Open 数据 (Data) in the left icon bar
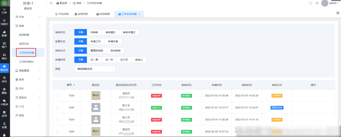Viewport: 341px width, 137px height. pos(4,34)
